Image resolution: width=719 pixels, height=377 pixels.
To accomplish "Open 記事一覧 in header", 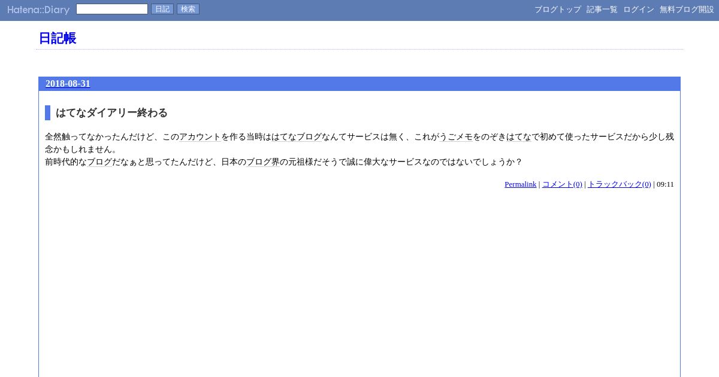I will 602,10.
